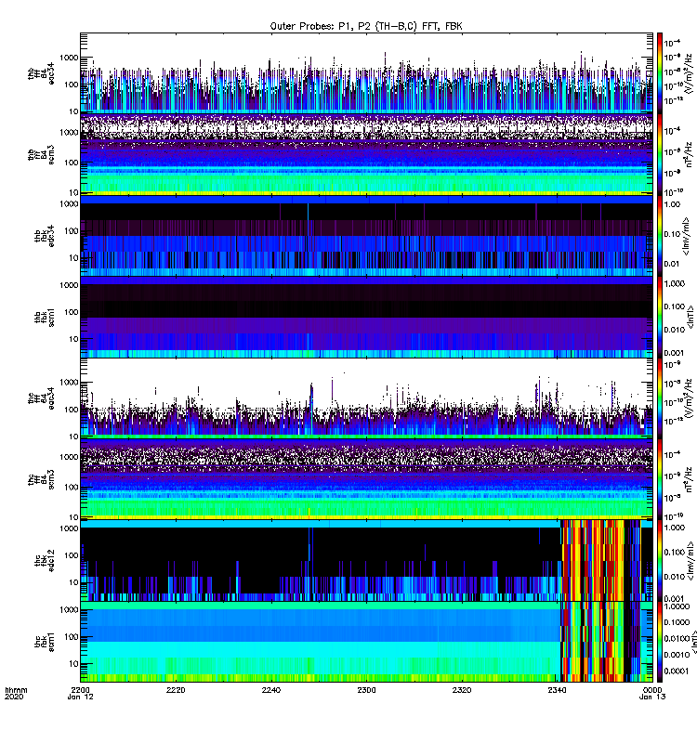This screenshot has width=697, height=743.
Task: Click the 1.00 colorbar value of thb edc34
Action: [x=672, y=204]
